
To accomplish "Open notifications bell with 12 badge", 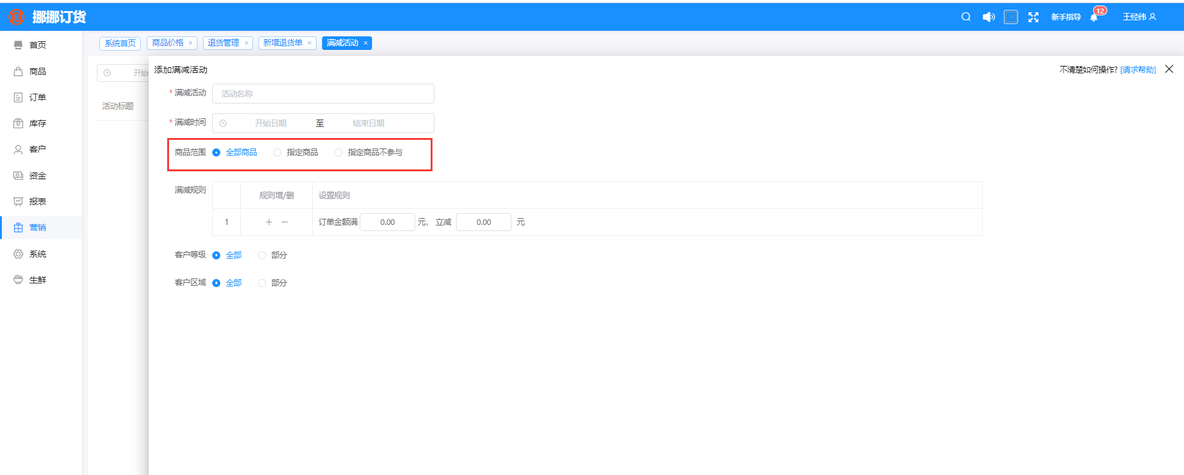I will coord(1094,17).
